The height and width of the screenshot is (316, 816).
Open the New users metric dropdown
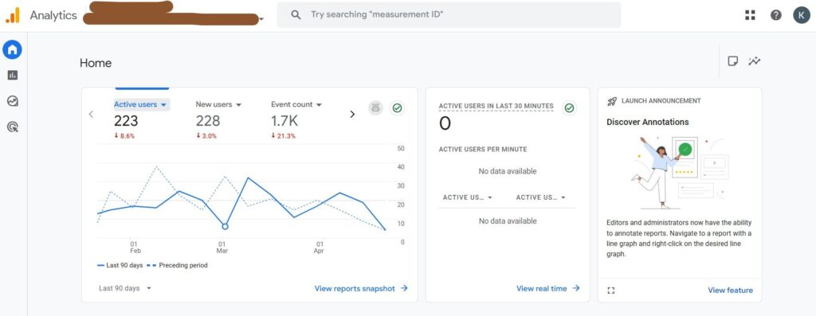tap(218, 104)
